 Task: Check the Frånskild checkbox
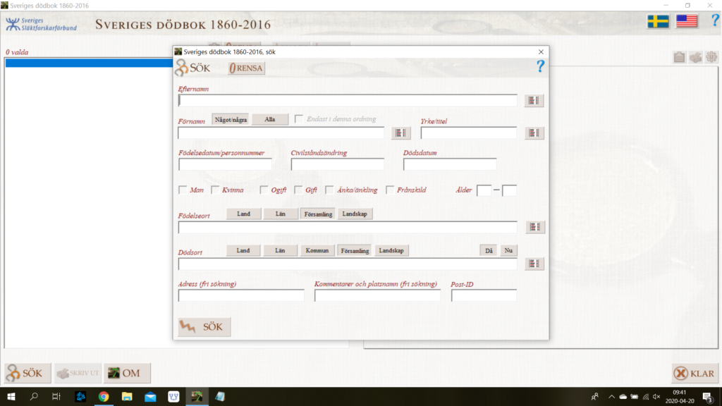pyautogui.click(x=390, y=190)
